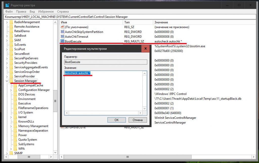Select the KnownDLLs folder icon
The width and height of the screenshot is (259, 163).
(x=15, y=122)
